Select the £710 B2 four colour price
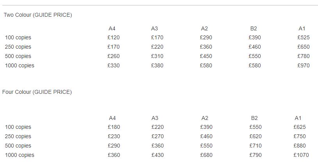This screenshot has height=167, width=318. click(x=256, y=146)
